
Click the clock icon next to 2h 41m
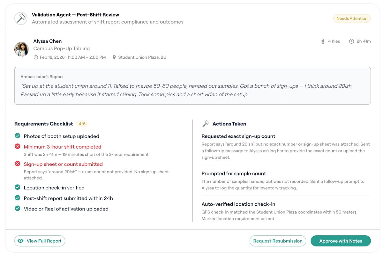[x=351, y=41]
